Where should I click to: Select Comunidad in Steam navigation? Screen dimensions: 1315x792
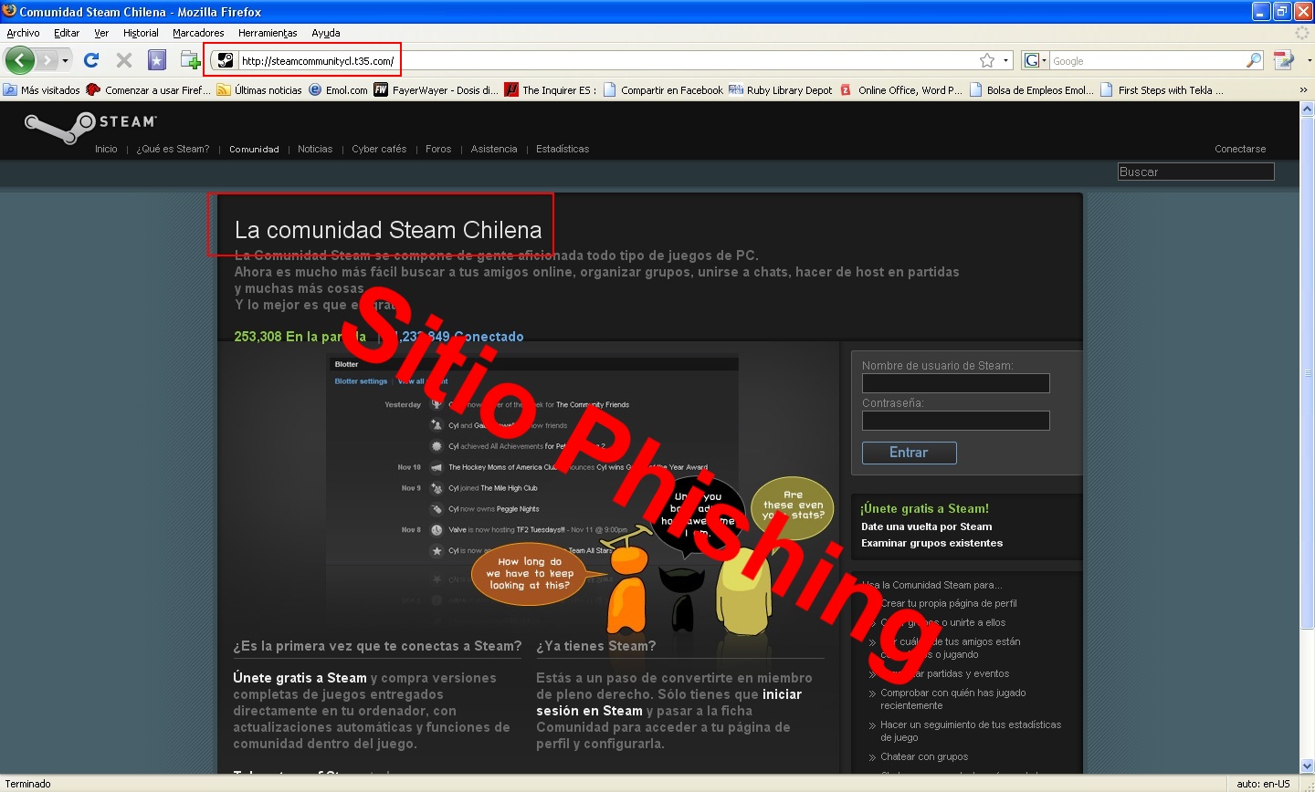pyautogui.click(x=254, y=149)
